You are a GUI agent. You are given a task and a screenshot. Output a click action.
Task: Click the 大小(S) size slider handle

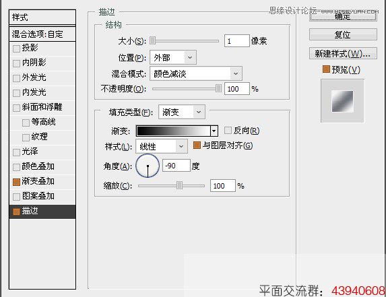tap(153, 40)
